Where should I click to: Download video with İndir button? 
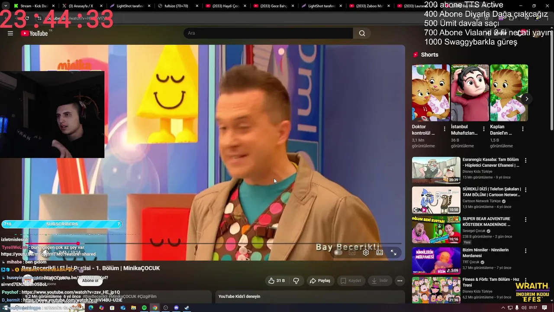(380, 281)
